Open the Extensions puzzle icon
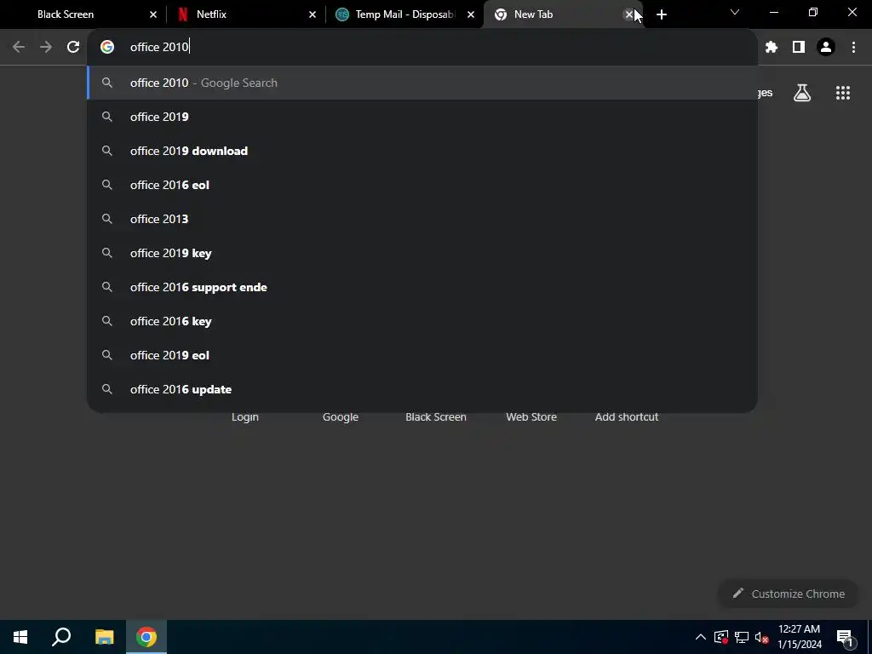872x654 pixels. [772, 48]
